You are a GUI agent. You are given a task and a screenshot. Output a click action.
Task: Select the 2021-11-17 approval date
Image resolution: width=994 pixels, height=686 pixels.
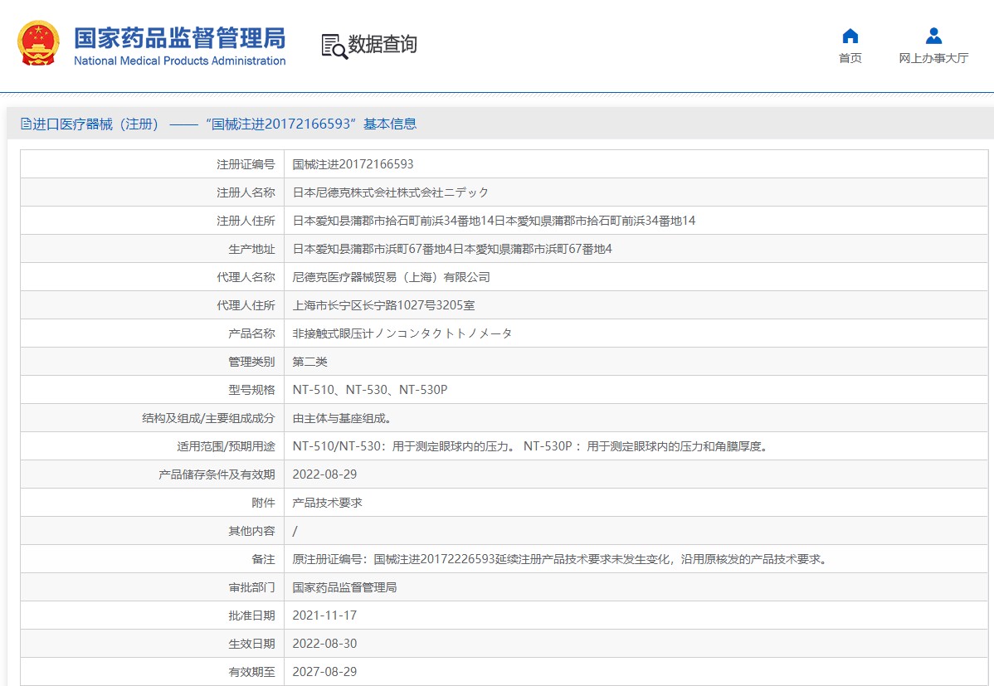[324, 615]
